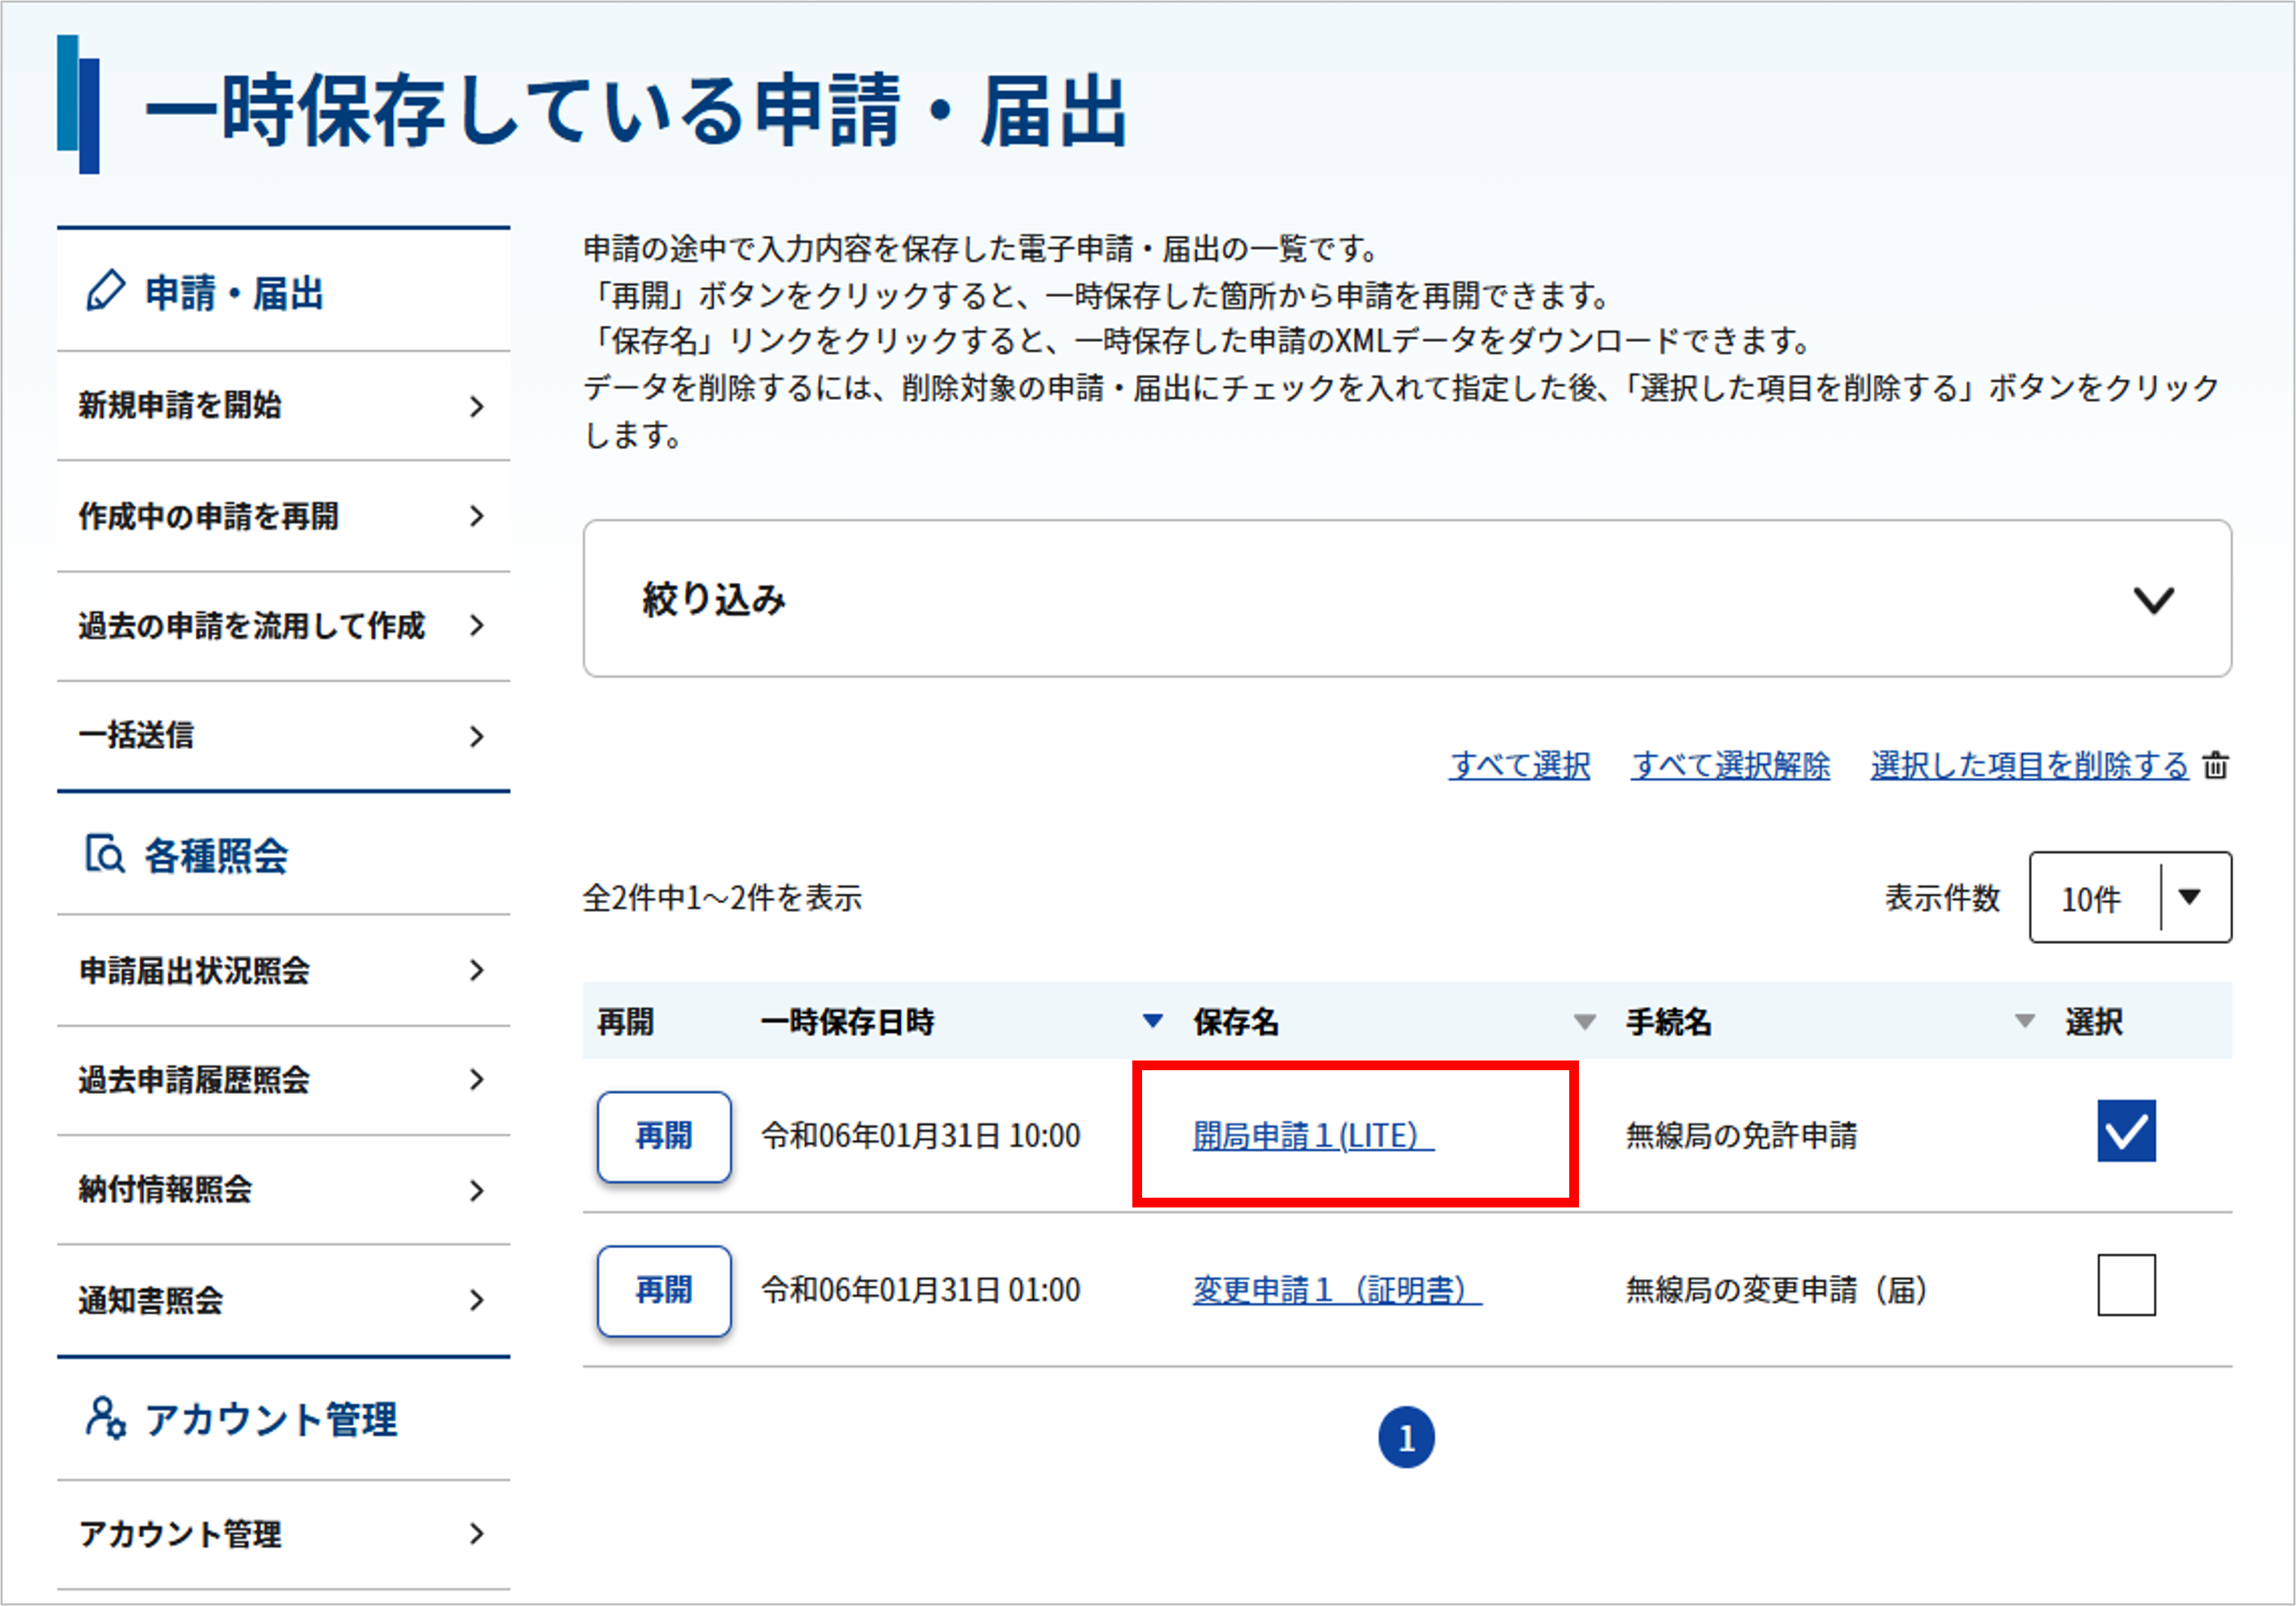Click the 手続名 column header
2296x1606 pixels.
(x=1668, y=1022)
